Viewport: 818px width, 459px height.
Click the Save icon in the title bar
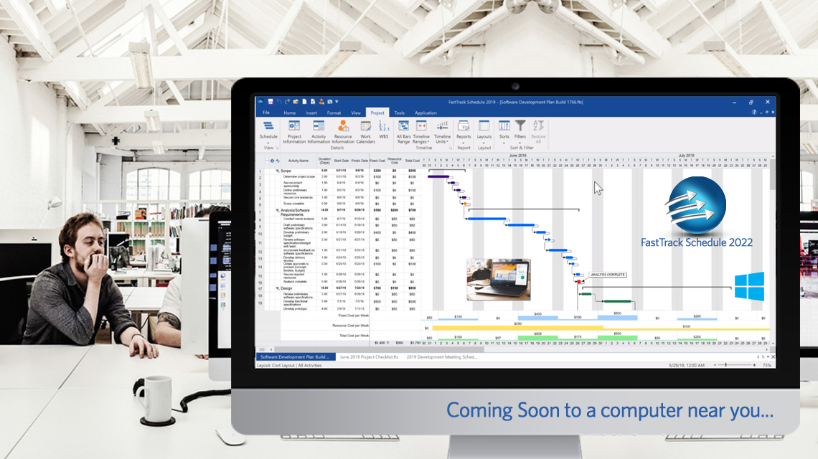(270, 100)
